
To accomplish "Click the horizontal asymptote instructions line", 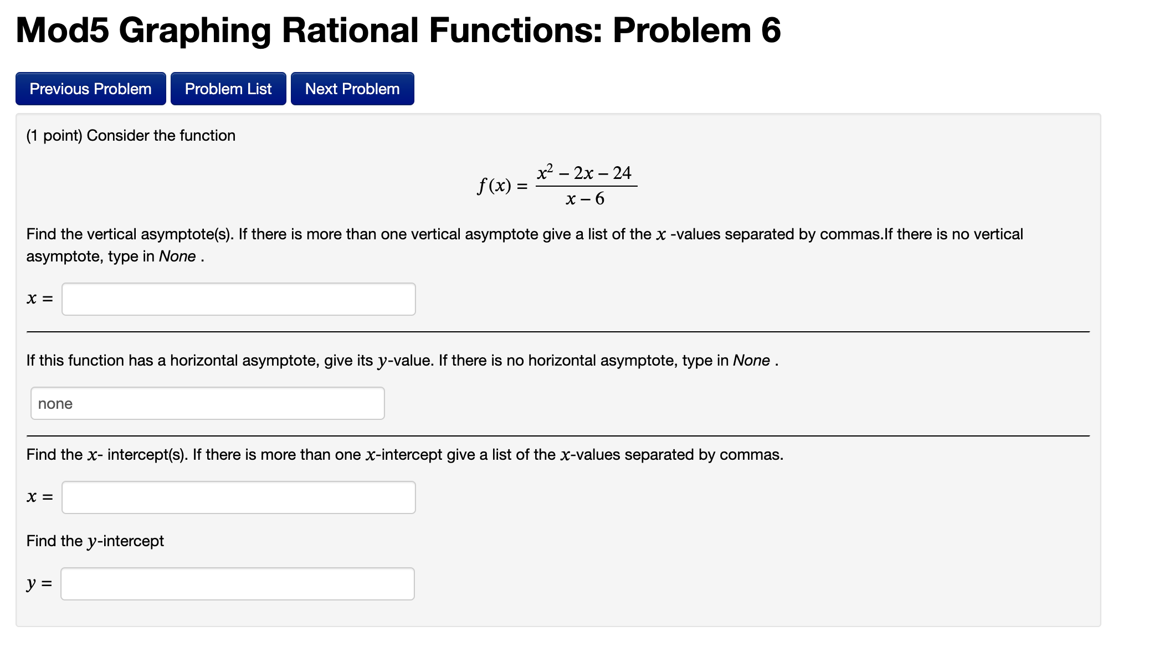I will (x=401, y=360).
